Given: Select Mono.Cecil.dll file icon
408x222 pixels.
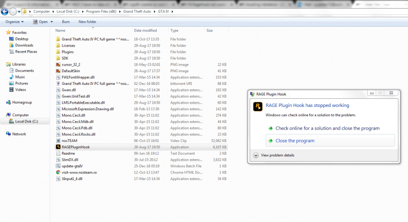Looking at the screenshot, I should tap(58, 115).
